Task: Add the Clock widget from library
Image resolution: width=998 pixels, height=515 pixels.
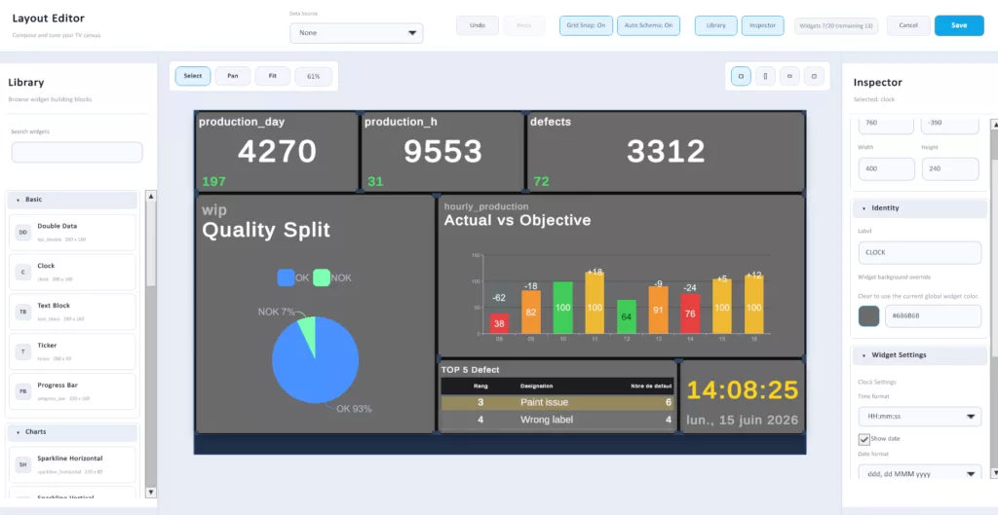Action: pos(72,273)
